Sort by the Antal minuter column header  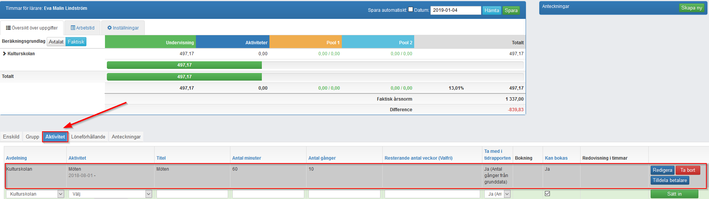click(247, 158)
